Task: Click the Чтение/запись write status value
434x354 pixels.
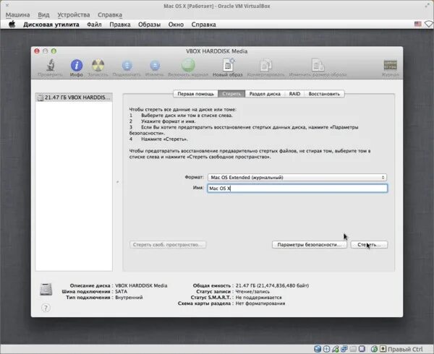Action: [252, 292]
